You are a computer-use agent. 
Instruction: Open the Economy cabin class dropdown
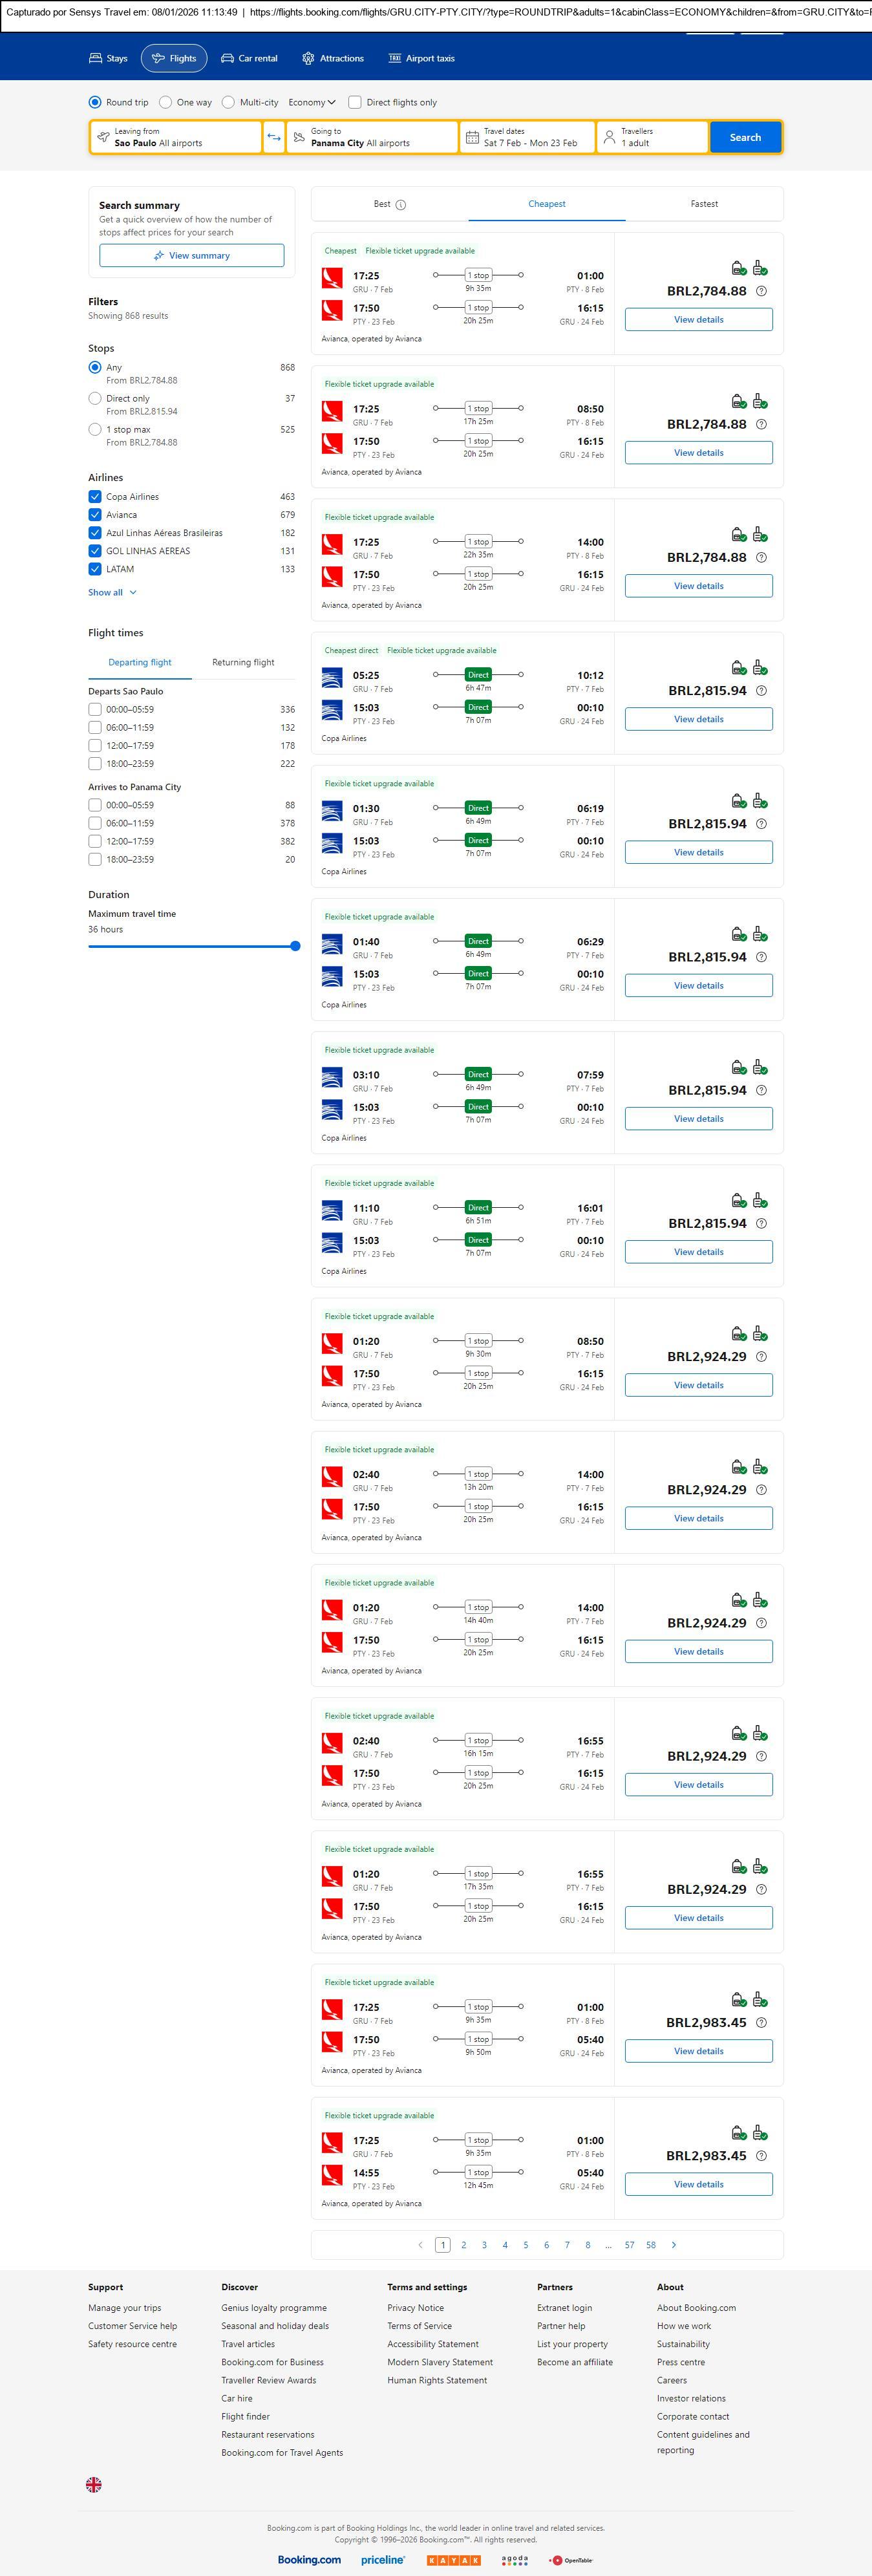312,102
